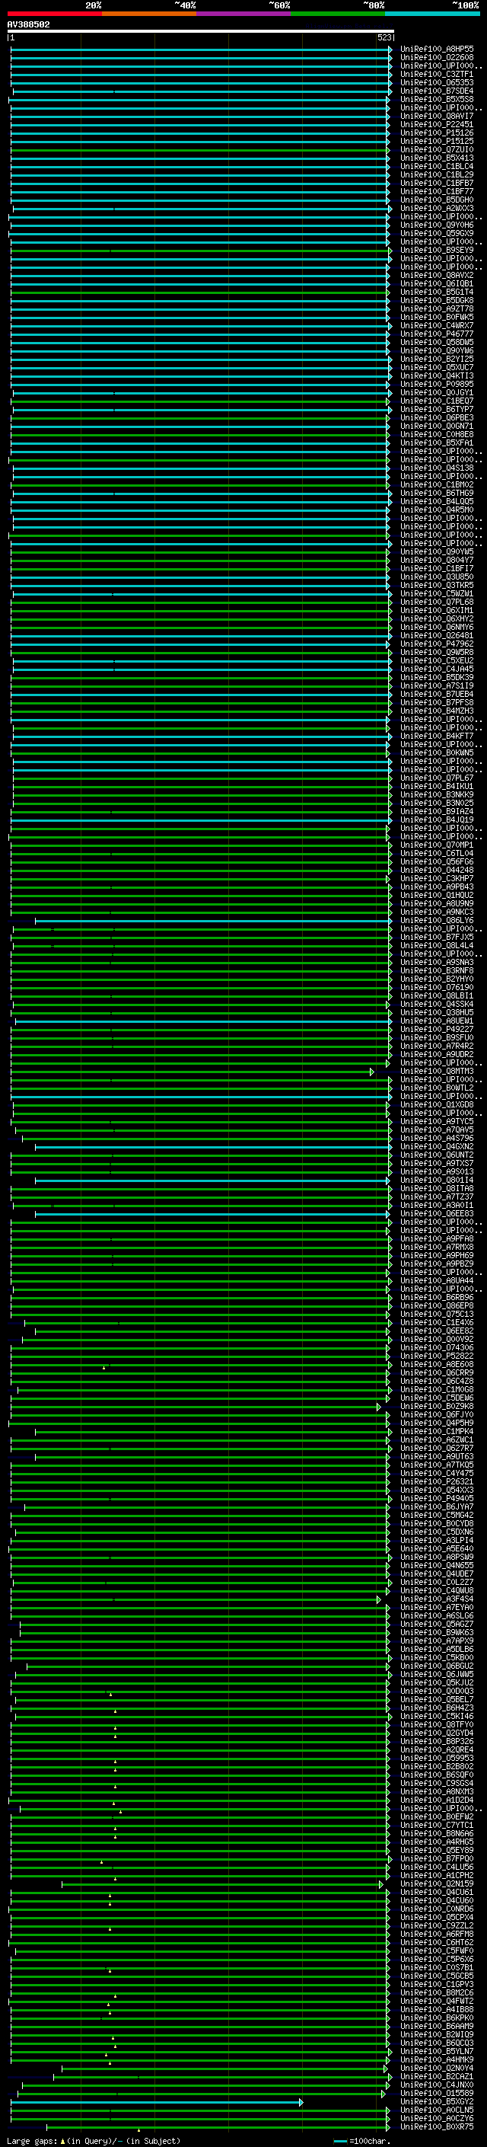Click label UniRef100_B5X413
This screenshot has height=2147, width=487.
[437, 158]
